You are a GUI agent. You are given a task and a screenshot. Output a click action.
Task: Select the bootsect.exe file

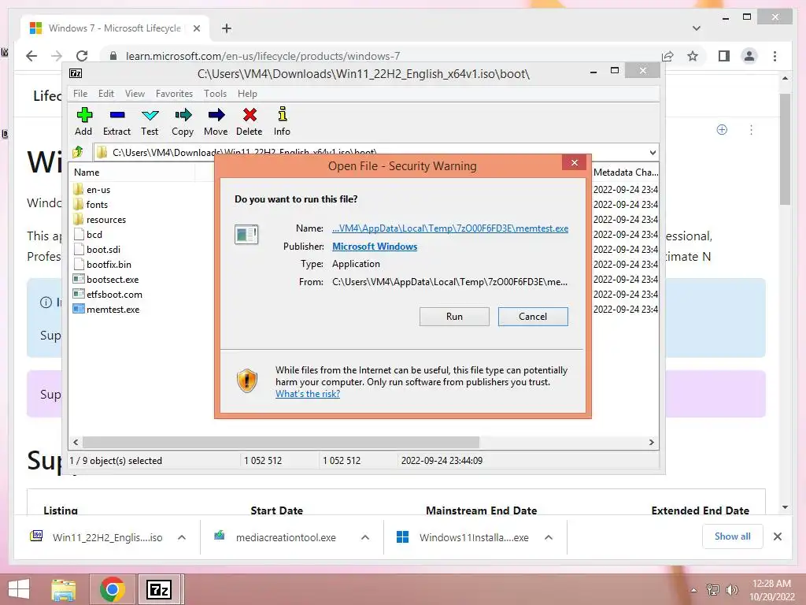pyautogui.click(x=113, y=280)
